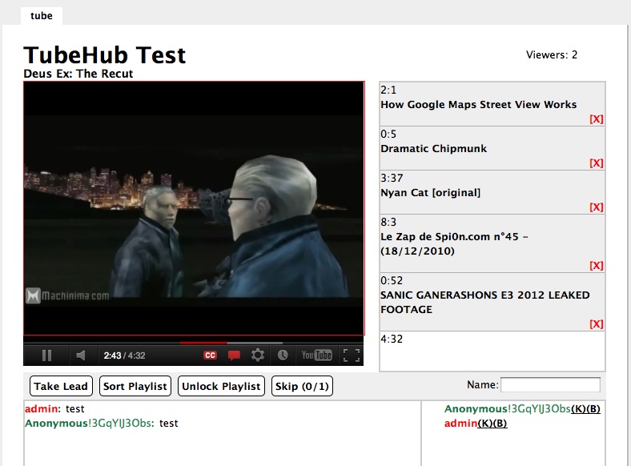The image size is (631, 466).
Task: Remove Dramatic Chipmunk from playlist
Action: point(596,163)
